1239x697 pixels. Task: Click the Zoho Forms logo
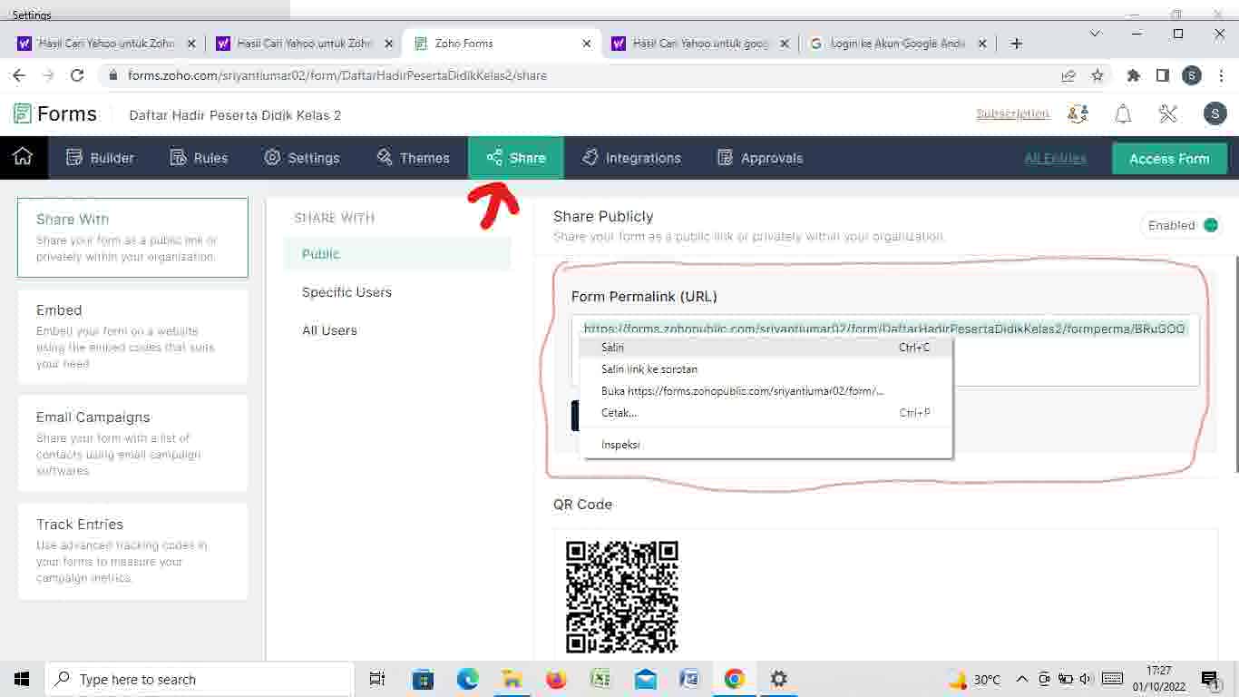click(x=55, y=113)
